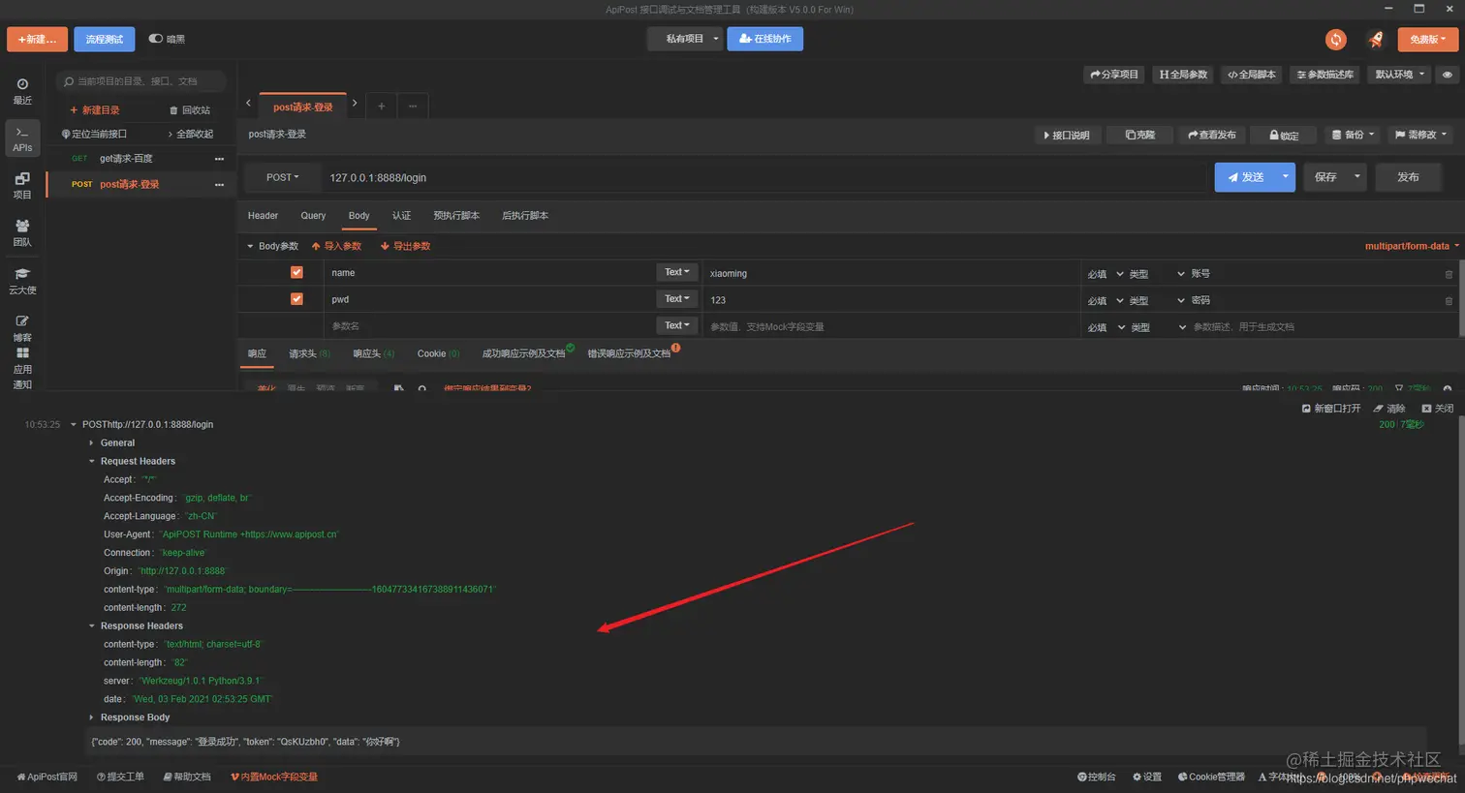Open the Text type dropdown for pwd
The height and width of the screenshot is (793, 1465).
pos(677,299)
